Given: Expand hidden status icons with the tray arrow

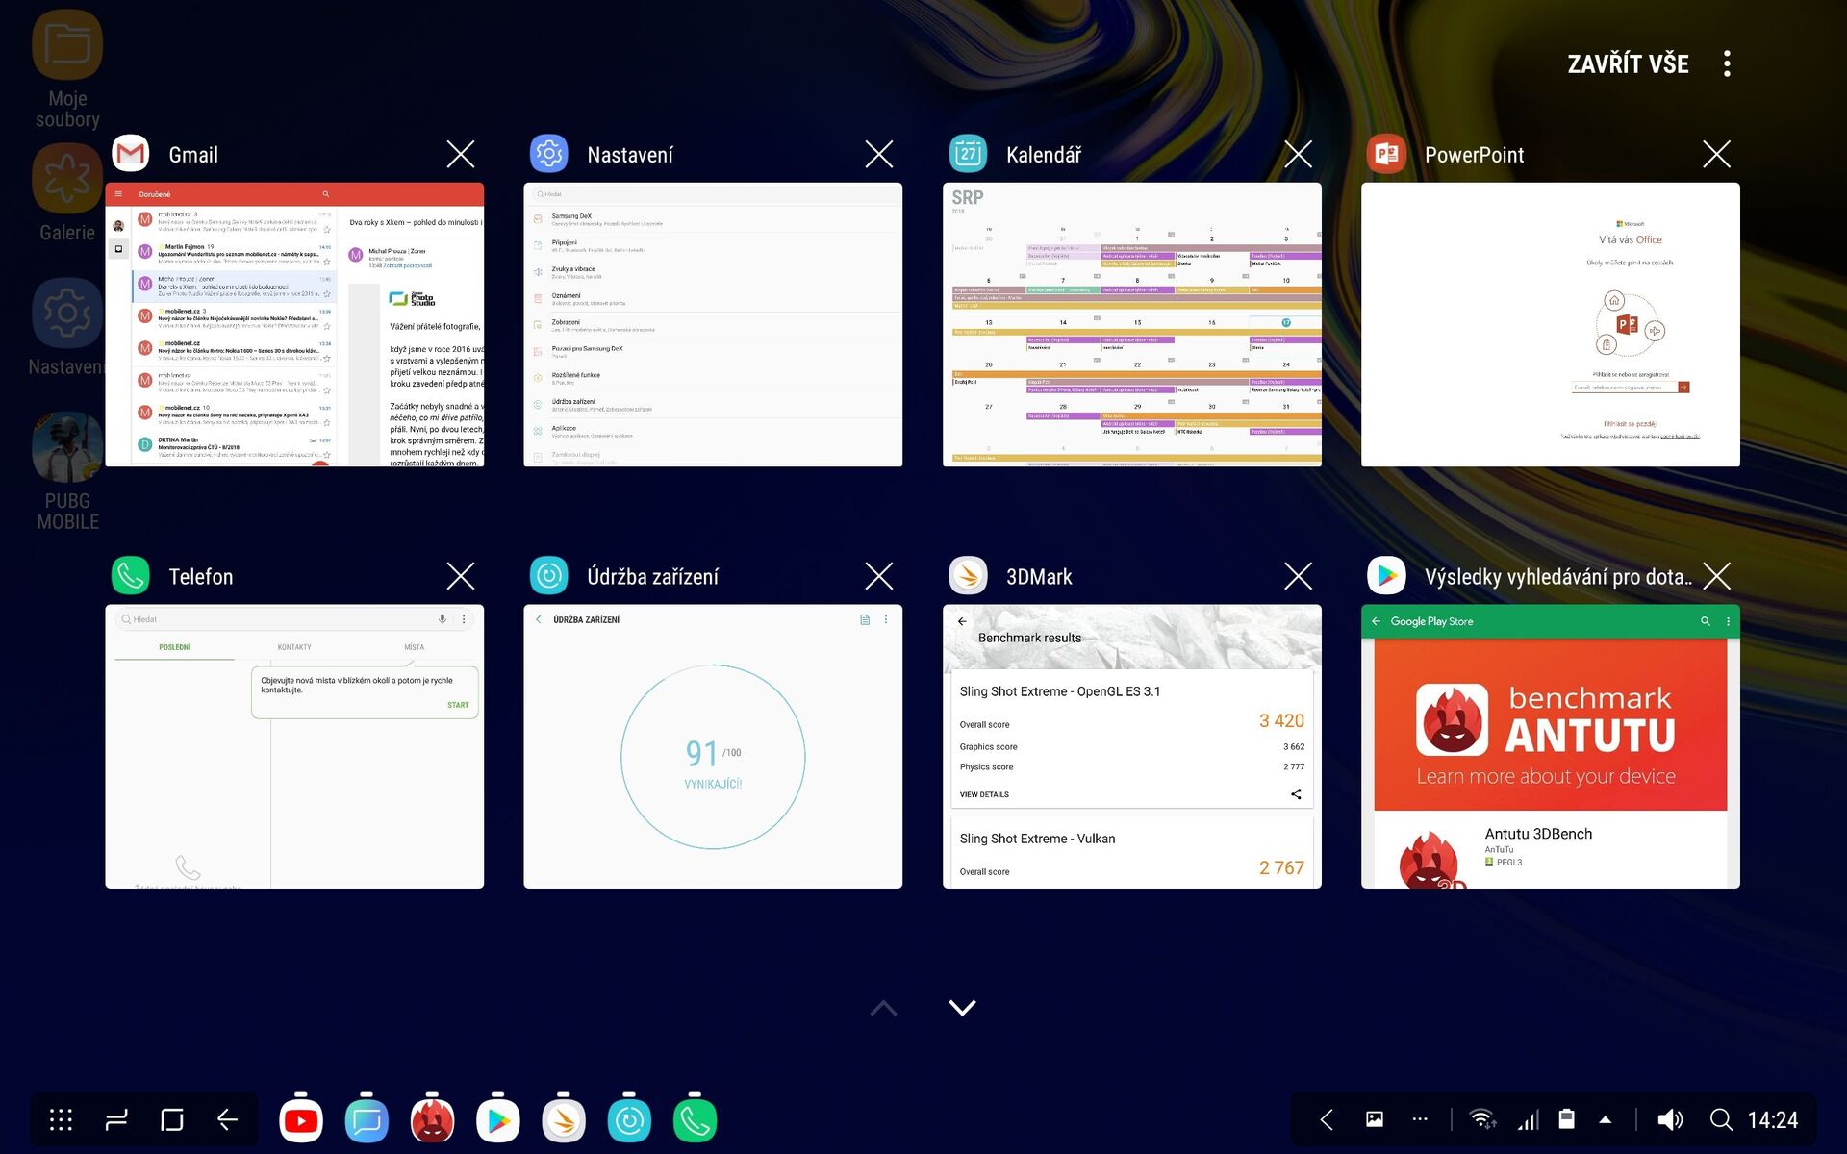Looking at the screenshot, I should (1604, 1119).
